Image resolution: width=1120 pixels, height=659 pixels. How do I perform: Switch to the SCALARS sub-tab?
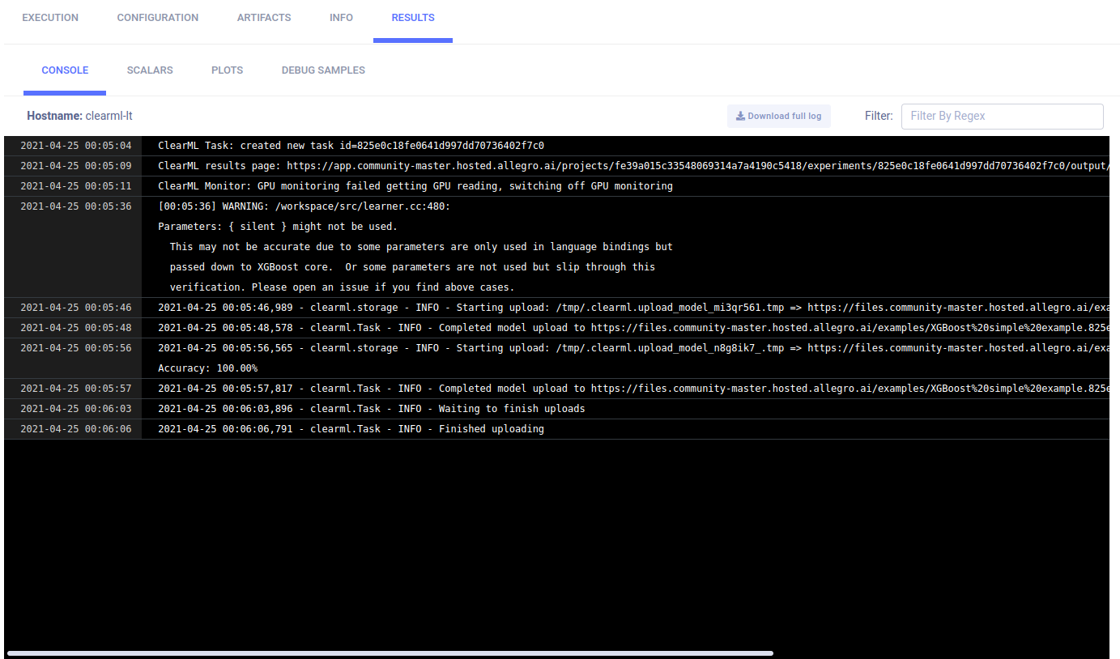tap(150, 70)
